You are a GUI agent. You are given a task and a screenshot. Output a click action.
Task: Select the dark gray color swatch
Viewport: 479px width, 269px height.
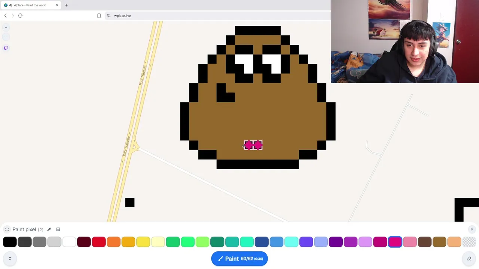(x=25, y=242)
